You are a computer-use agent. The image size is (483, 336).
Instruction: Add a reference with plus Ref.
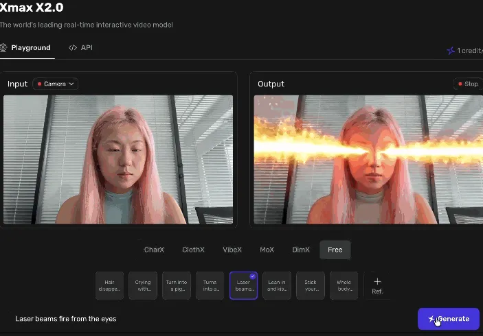(x=377, y=285)
